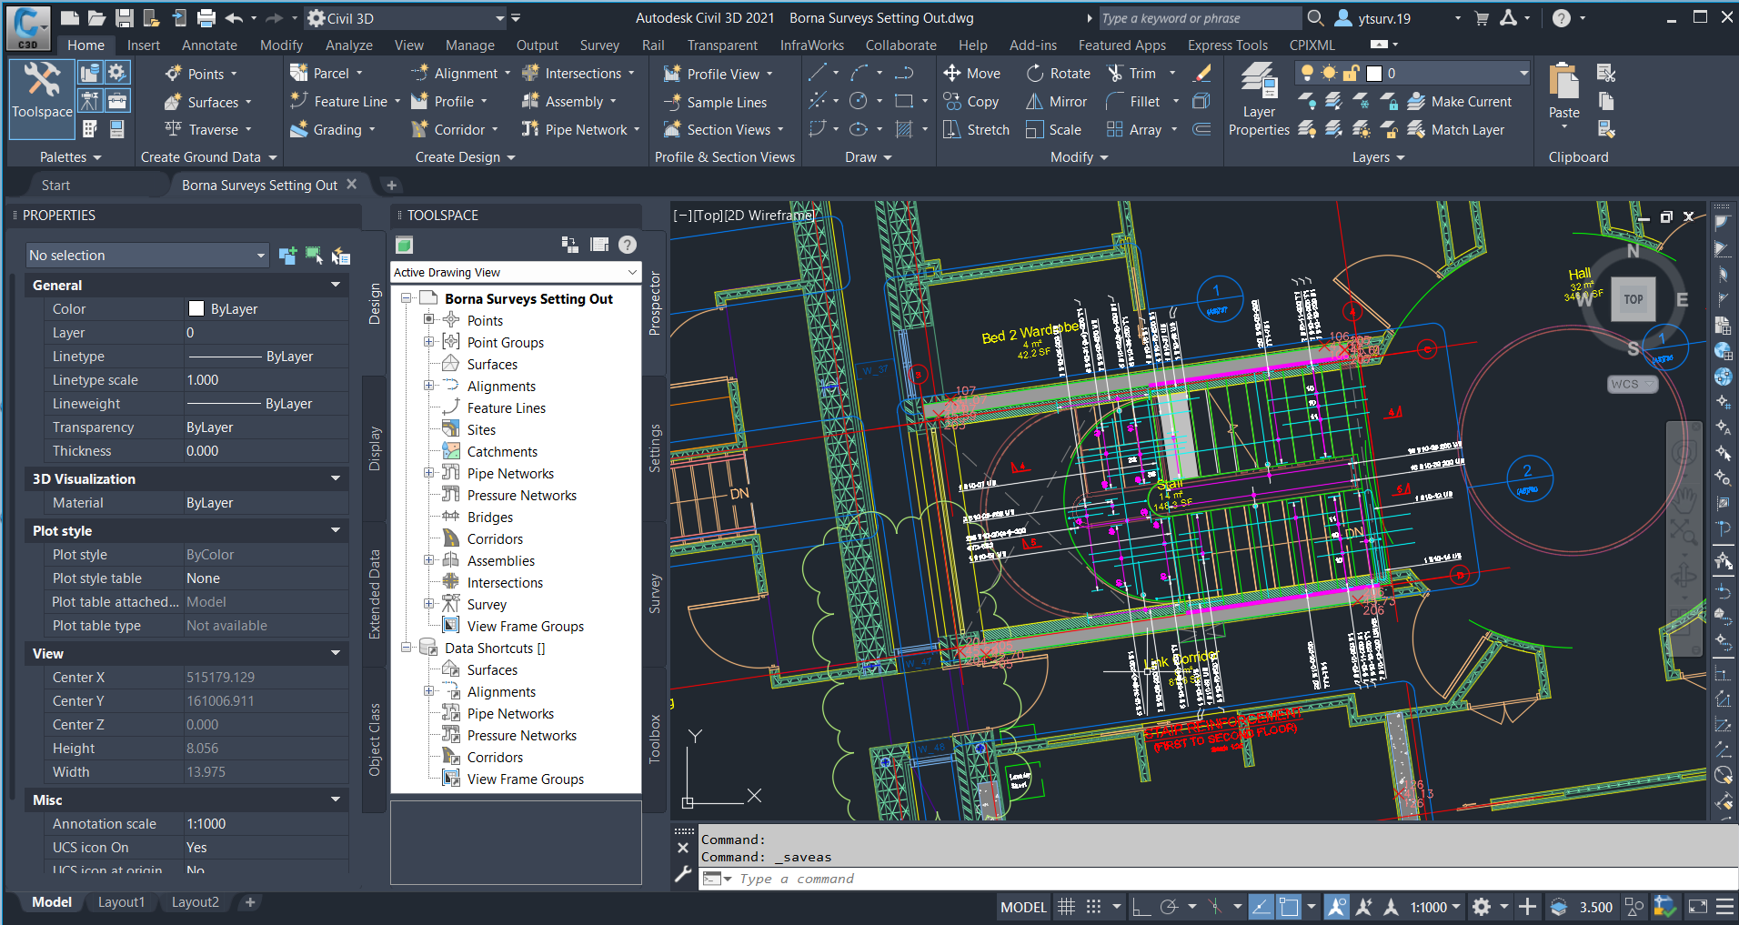Click the Feature Line button
Viewport: 1739px width, 925px height.
[345, 102]
